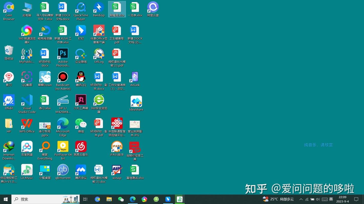Open File Explorer from the taskbar

(x=109, y=199)
